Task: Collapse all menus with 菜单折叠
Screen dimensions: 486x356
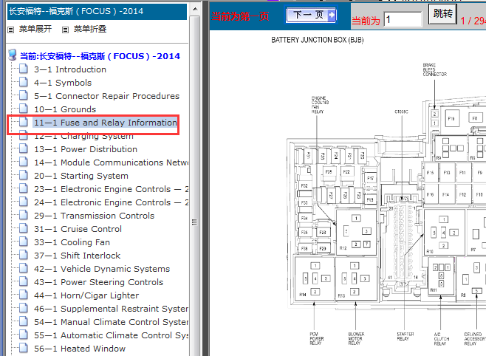Action: point(90,29)
